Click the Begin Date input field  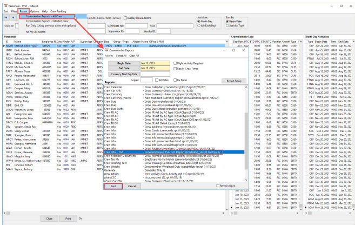[x=155, y=63]
